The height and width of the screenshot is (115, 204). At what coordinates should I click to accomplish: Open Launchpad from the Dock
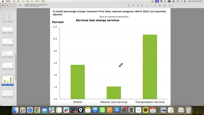click(x=23, y=110)
